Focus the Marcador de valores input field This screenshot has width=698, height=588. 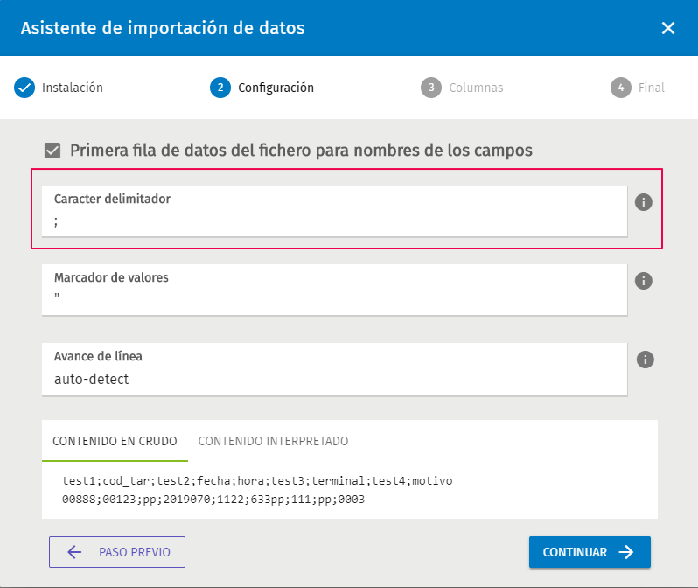click(334, 290)
